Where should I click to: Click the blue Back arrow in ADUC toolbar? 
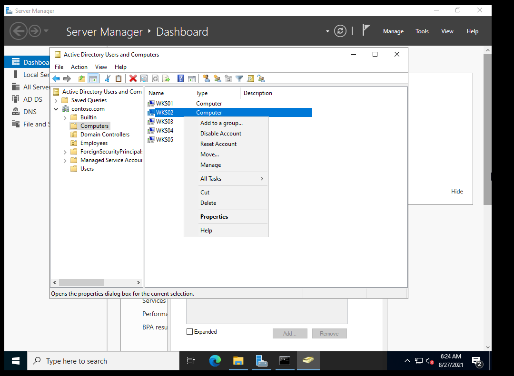coord(56,78)
